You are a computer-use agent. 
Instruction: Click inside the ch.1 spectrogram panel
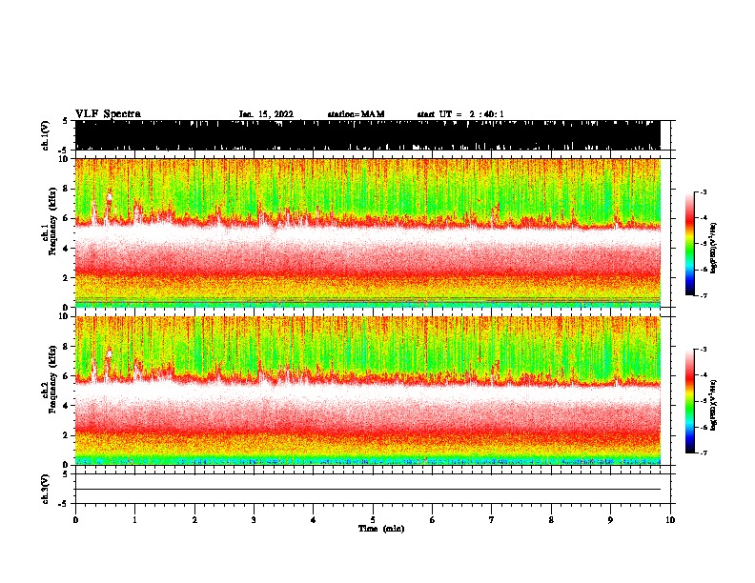pos(368,232)
